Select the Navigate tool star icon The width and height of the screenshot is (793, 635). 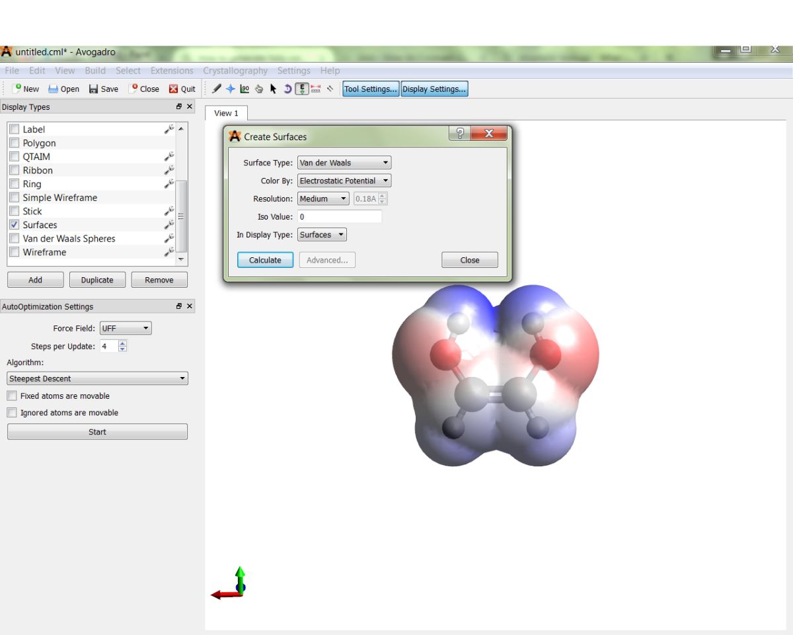click(x=231, y=89)
